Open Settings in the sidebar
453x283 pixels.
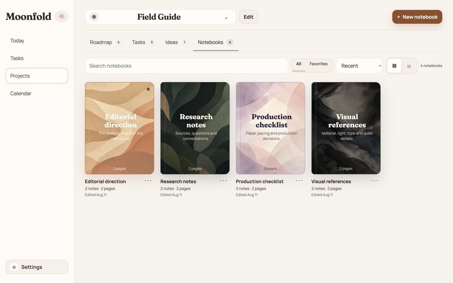[37, 267]
